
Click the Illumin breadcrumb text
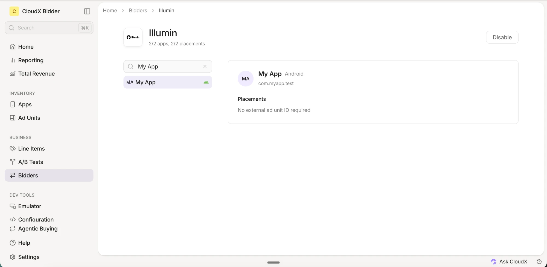point(167,11)
